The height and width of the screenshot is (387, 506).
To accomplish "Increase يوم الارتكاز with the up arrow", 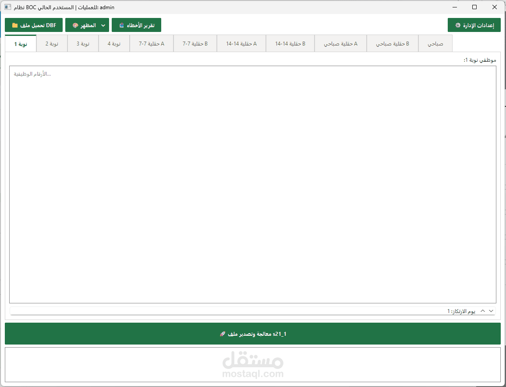I will coord(483,311).
